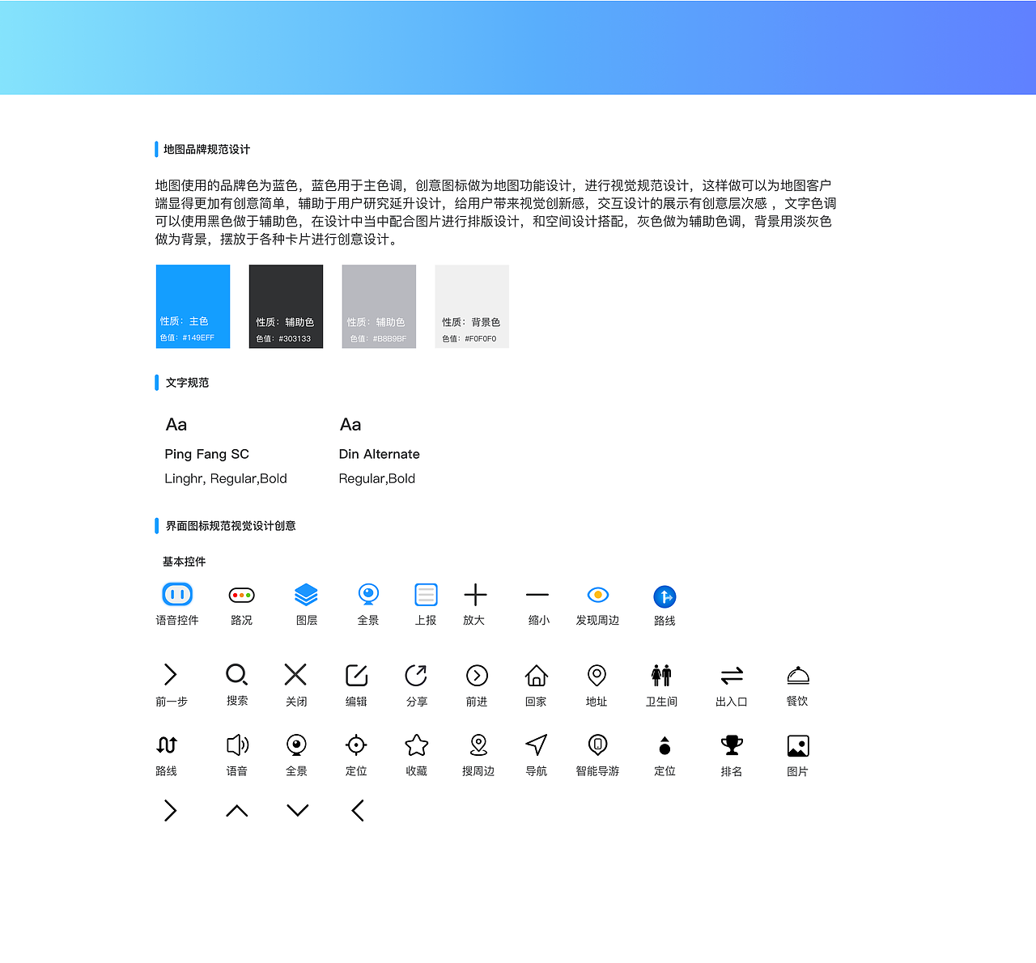Open the 基本控件 section heading
The width and height of the screenshot is (1036, 963).
184,561
